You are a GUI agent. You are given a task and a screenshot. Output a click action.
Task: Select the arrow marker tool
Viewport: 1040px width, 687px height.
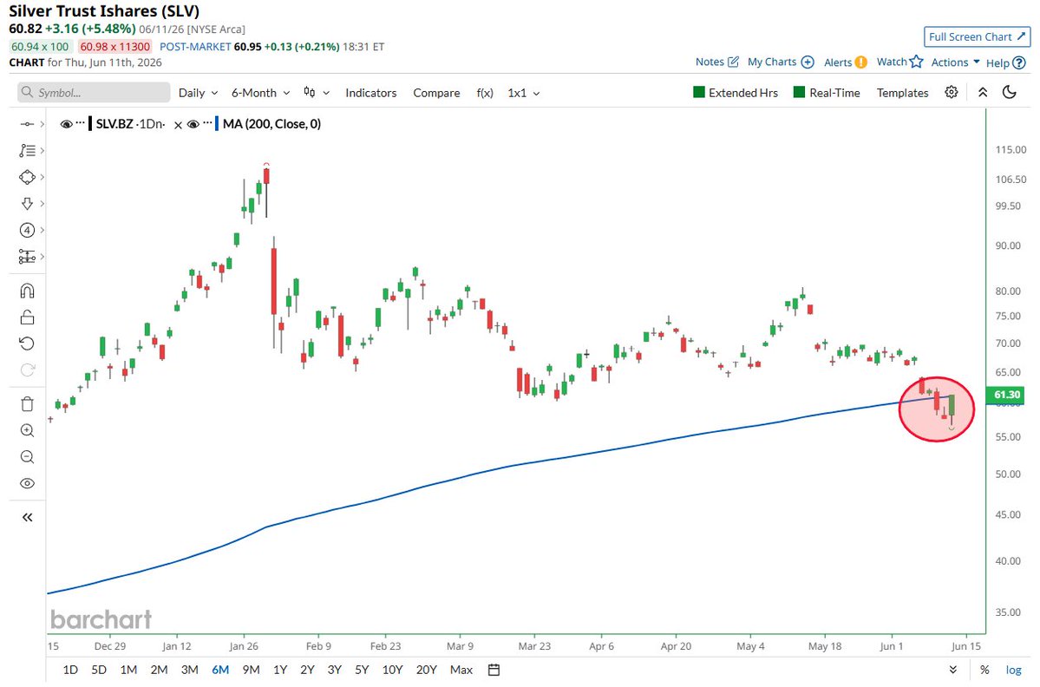click(x=27, y=204)
